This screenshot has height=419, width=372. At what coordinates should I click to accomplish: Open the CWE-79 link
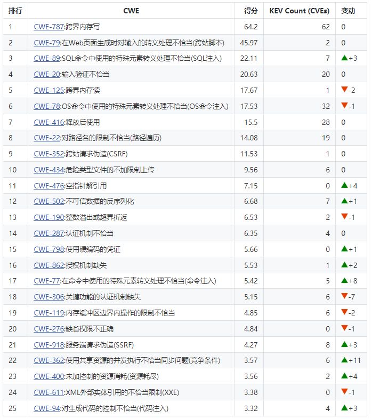click(x=47, y=43)
